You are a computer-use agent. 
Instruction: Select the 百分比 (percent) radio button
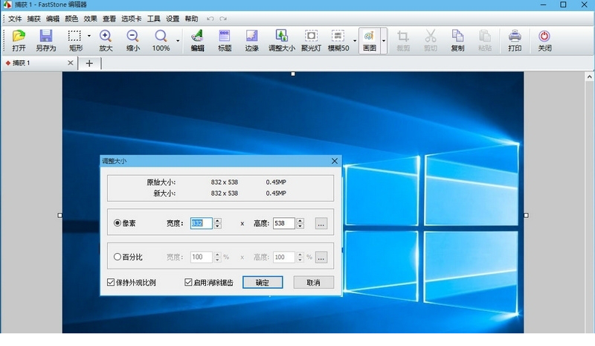(118, 257)
